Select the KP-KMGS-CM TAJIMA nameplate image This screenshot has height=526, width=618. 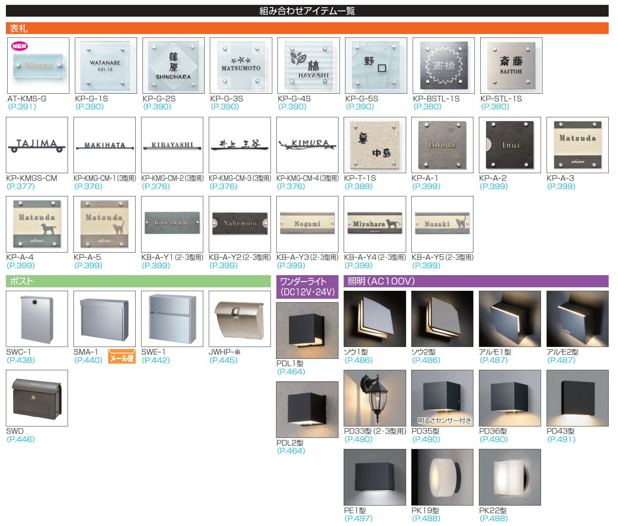coord(37,145)
